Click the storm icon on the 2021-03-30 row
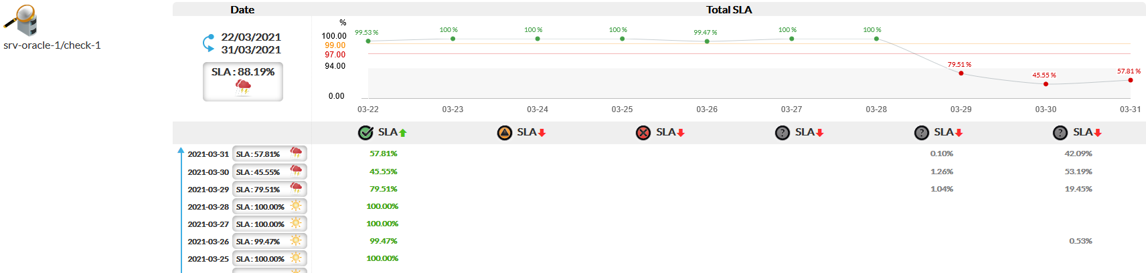The image size is (1146, 273). 296,172
